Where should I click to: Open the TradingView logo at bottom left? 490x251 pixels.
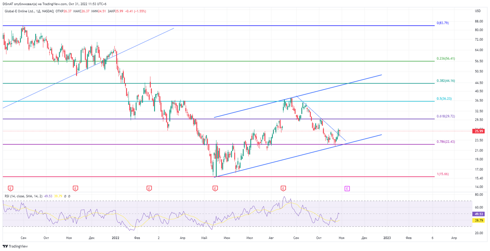point(15,246)
